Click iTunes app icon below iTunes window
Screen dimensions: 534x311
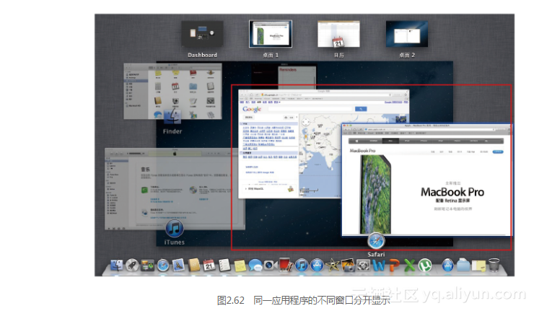point(175,229)
